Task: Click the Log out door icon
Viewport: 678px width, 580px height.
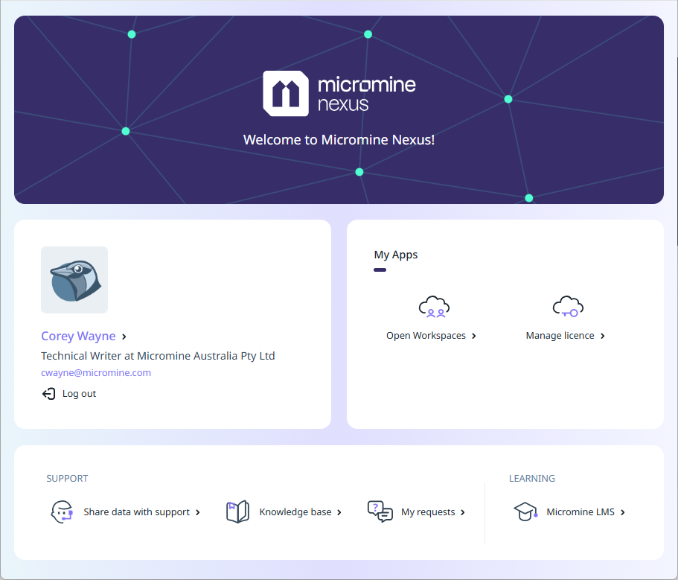Action: [48, 394]
